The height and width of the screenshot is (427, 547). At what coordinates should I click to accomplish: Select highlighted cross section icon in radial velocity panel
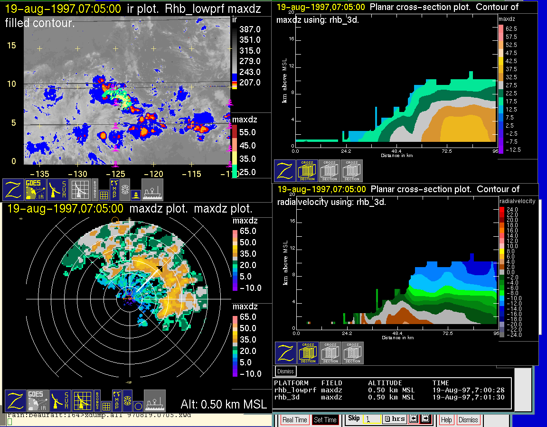(x=308, y=353)
